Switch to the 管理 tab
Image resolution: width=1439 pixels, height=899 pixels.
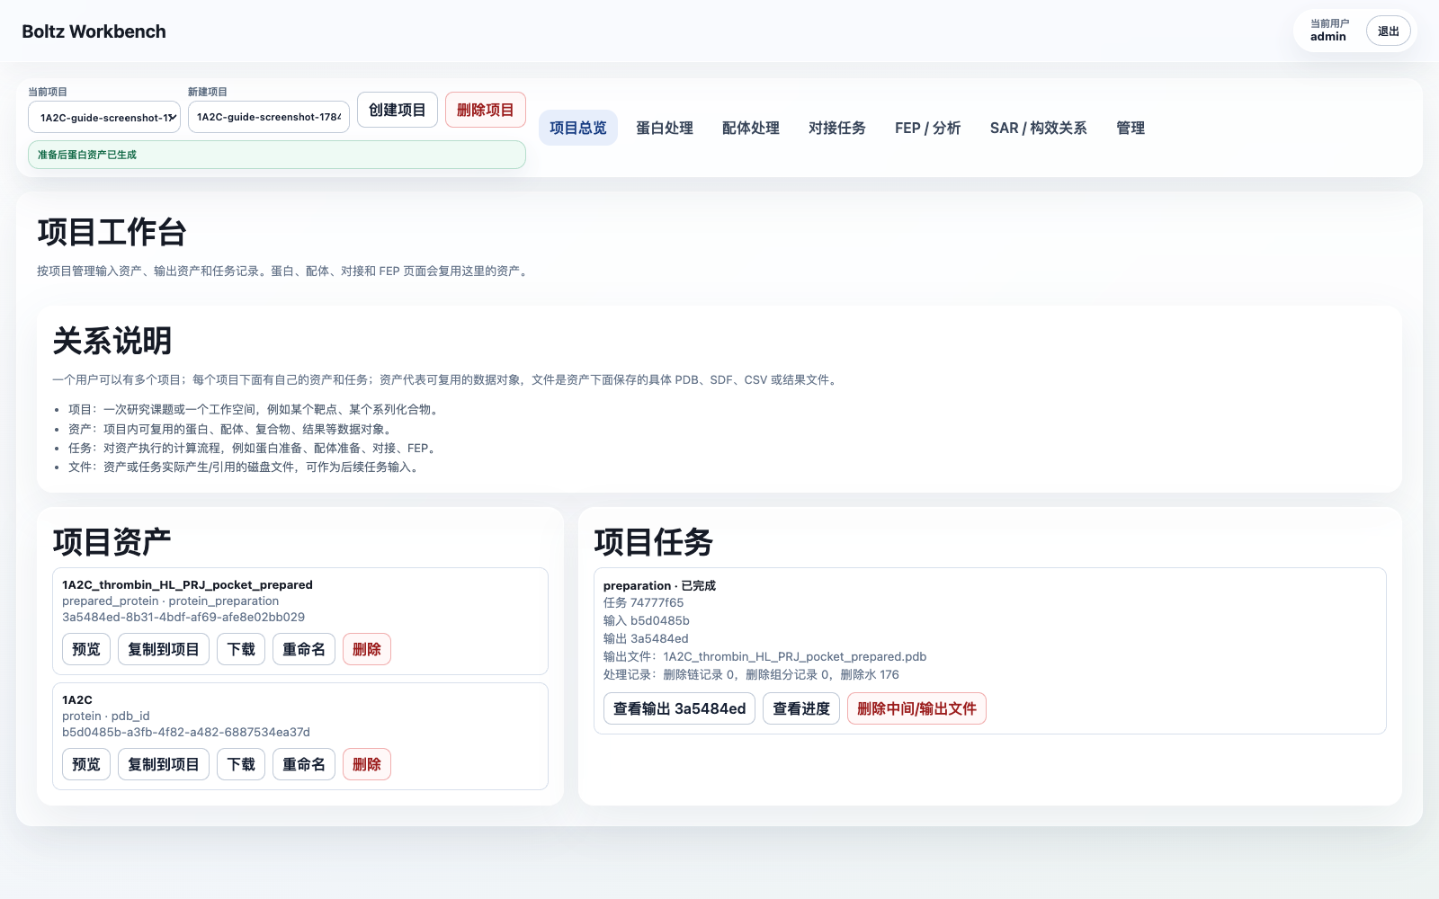pyautogui.click(x=1131, y=128)
